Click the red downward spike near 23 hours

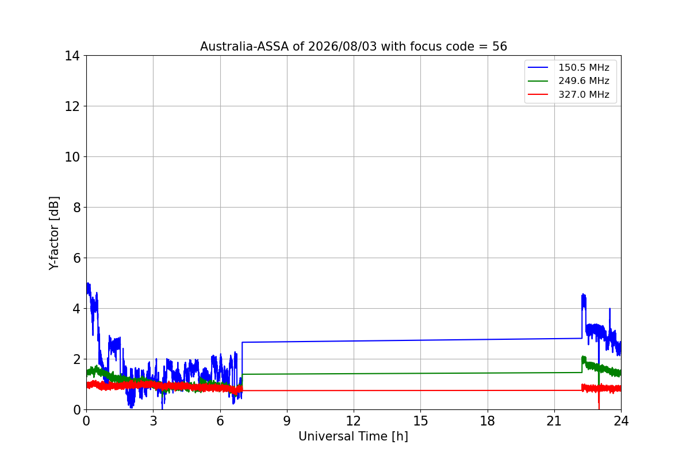point(599,400)
